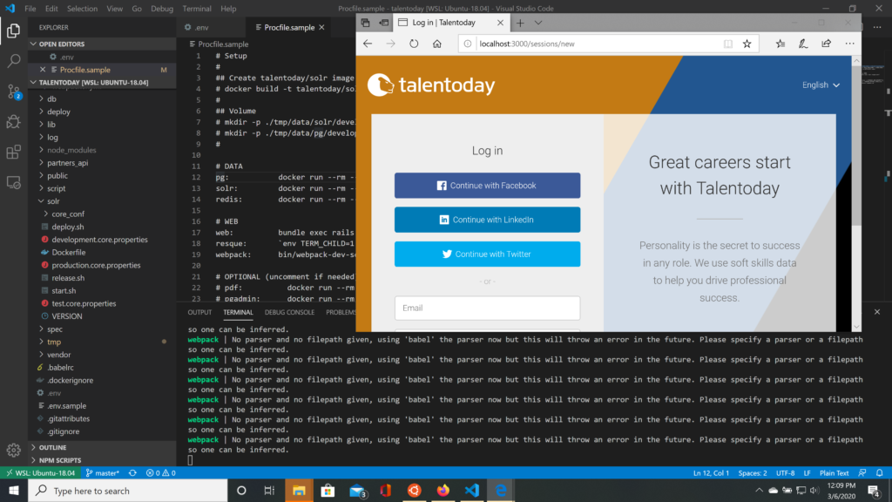Click the add notes pen icon
The image size is (892, 502).
pos(803,44)
